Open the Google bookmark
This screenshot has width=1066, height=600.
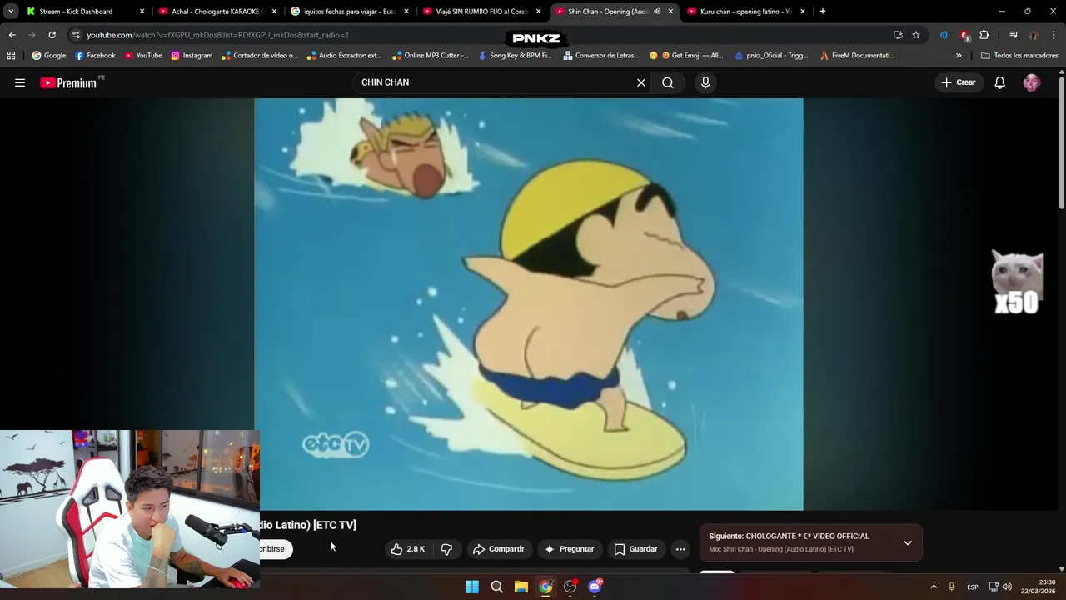48,56
